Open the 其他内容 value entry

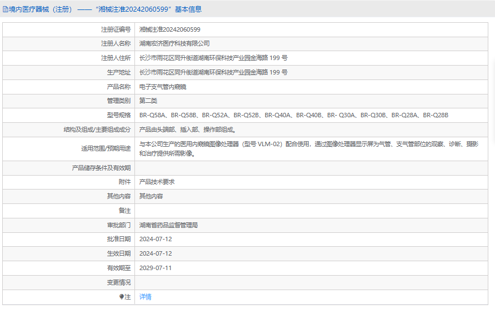point(151,196)
